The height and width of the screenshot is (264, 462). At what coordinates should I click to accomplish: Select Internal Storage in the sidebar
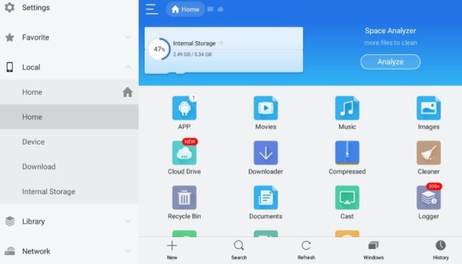[69, 191]
